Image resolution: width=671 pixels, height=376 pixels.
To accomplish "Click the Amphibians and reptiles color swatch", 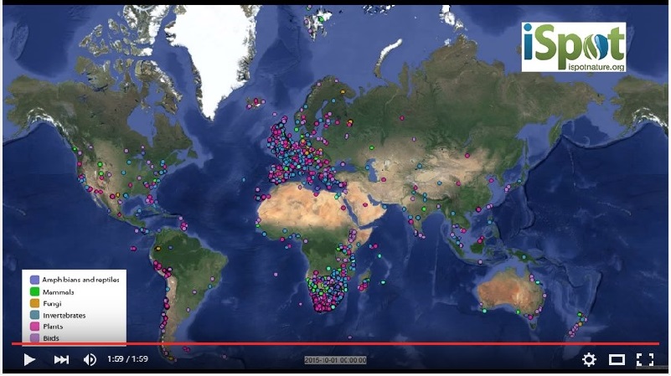I will coord(34,280).
